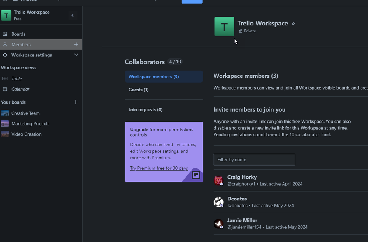Click the Creative Team board thumbnail

click(5, 113)
